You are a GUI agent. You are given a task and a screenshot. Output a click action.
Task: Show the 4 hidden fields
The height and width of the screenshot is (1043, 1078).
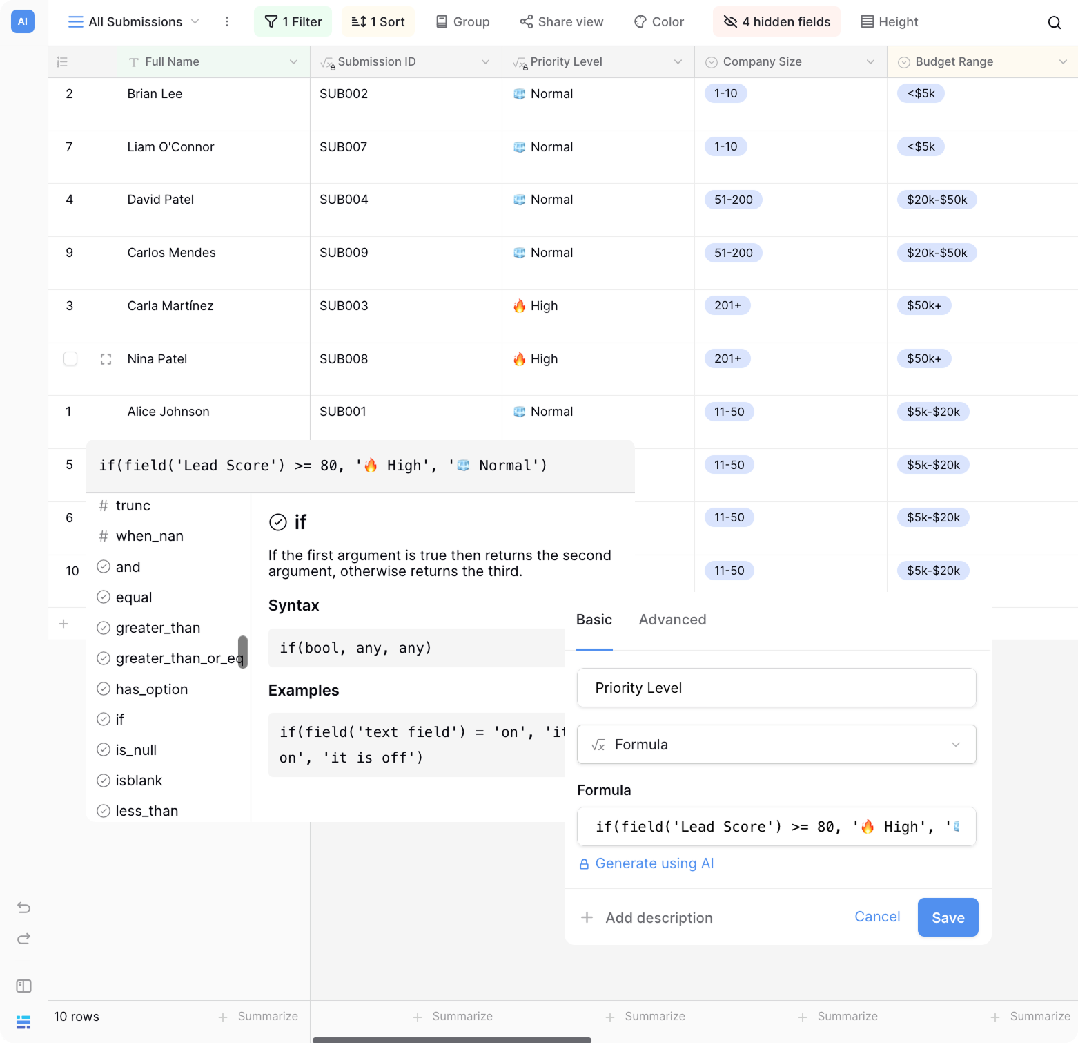[x=776, y=21]
